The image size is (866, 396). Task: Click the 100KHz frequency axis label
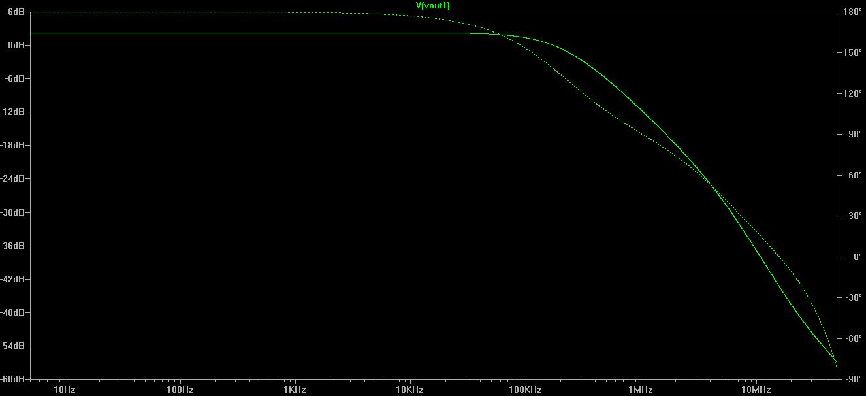(x=526, y=390)
